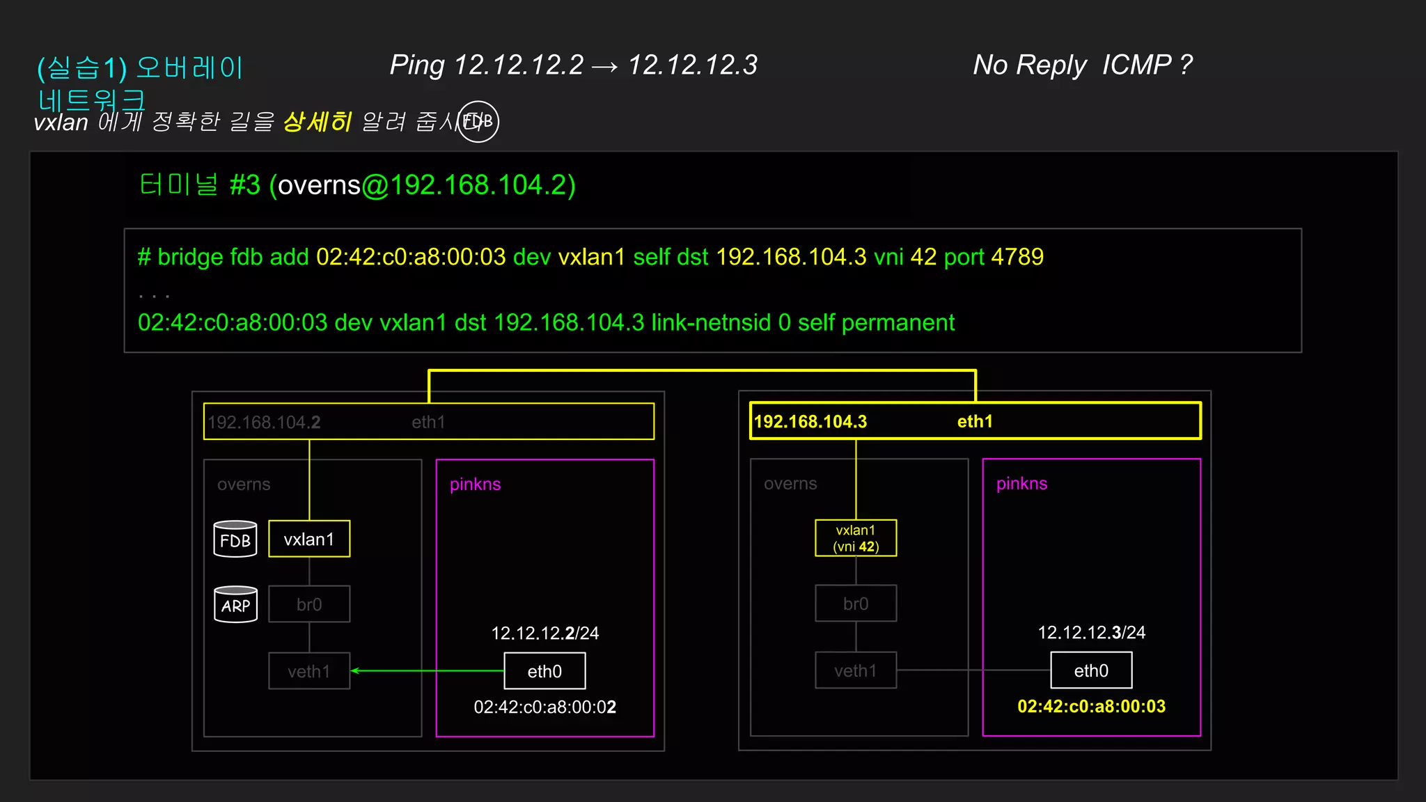Click the veth1 box in the right host
This screenshot has height=802, width=1426.
click(856, 670)
